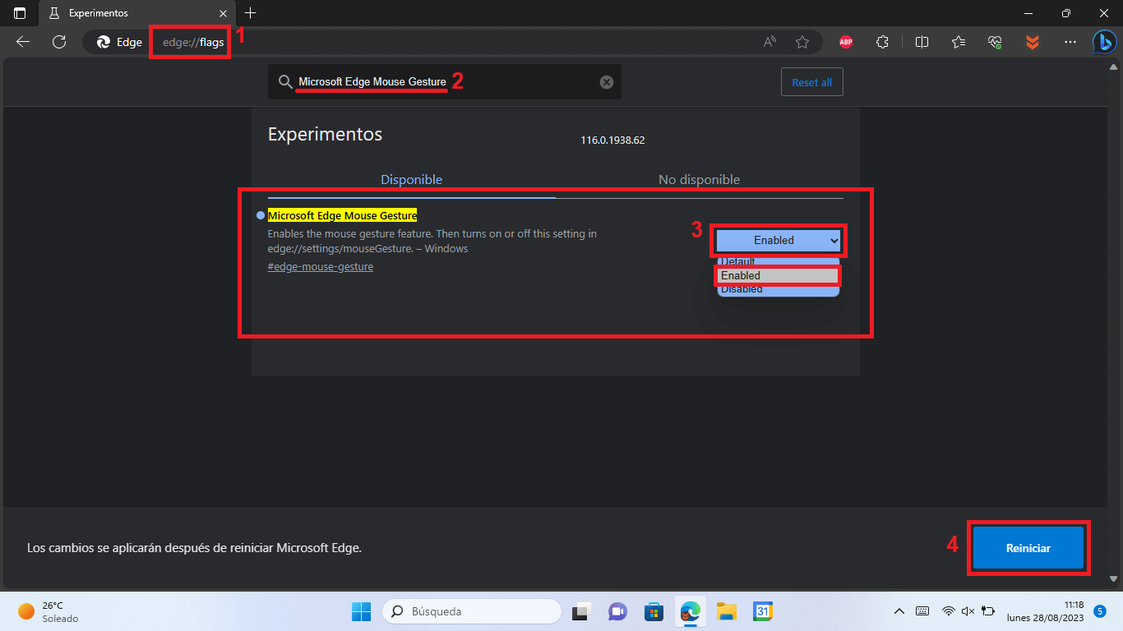Open the #edge-mouse-gesture anchor link
This screenshot has width=1123, height=631.
[321, 267]
